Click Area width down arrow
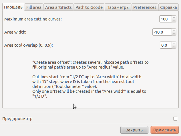 pos(174,34)
